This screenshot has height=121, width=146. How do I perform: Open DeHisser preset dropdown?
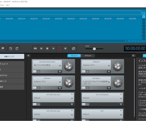(60, 82)
